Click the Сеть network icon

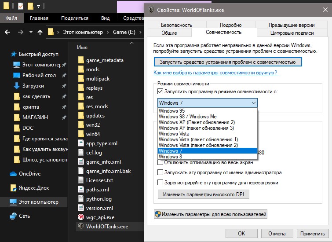point(13,216)
